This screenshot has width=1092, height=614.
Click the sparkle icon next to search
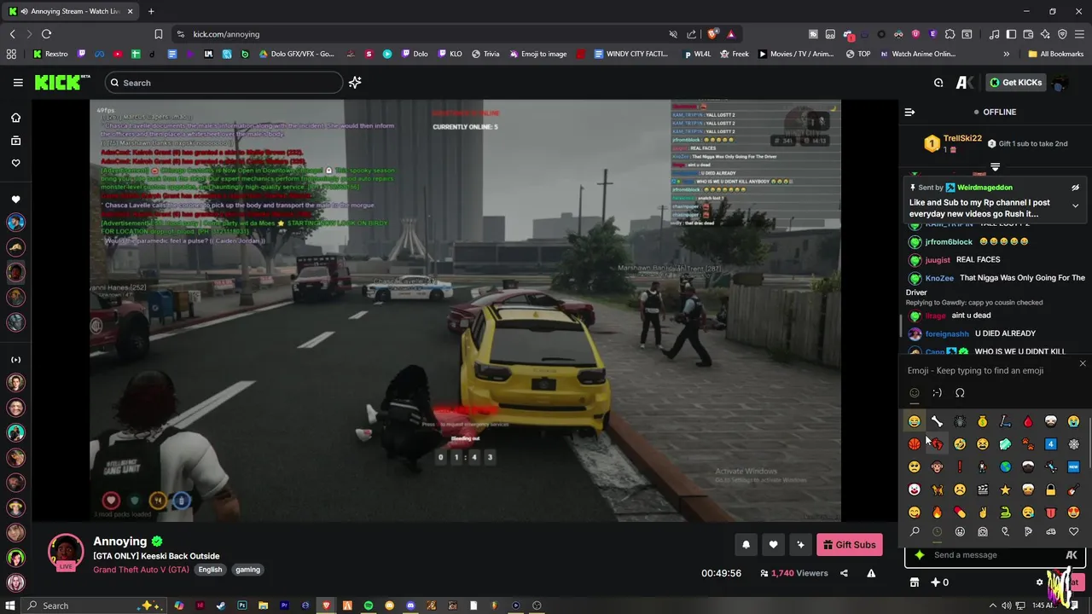point(355,83)
